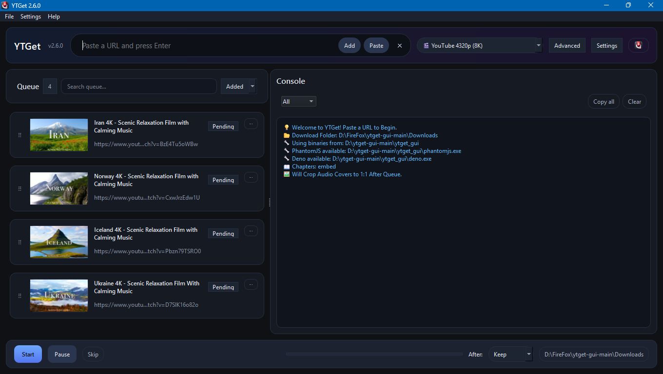Click the Iceland 4K video title
The width and height of the screenshot is (663, 374).
pos(146,234)
